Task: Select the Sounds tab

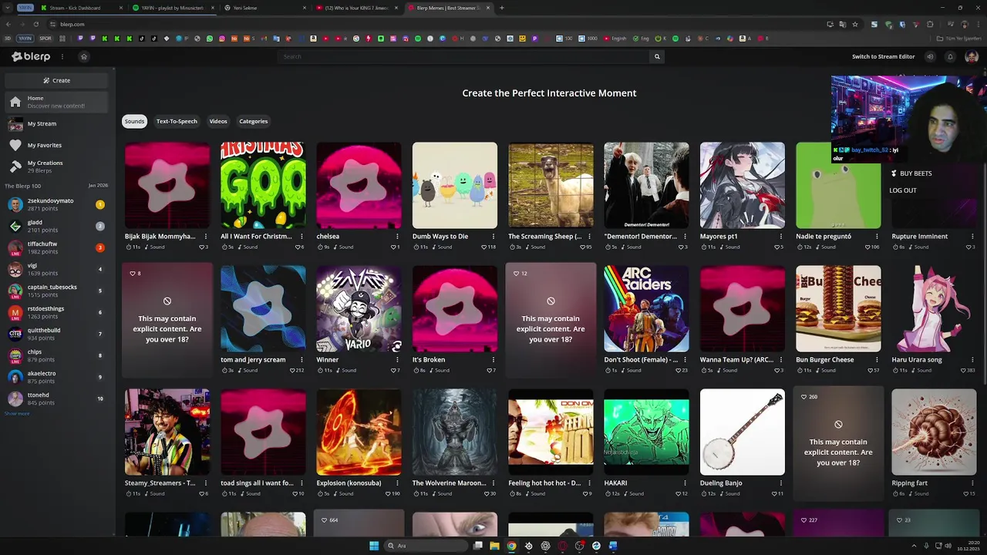Action: 135,121
